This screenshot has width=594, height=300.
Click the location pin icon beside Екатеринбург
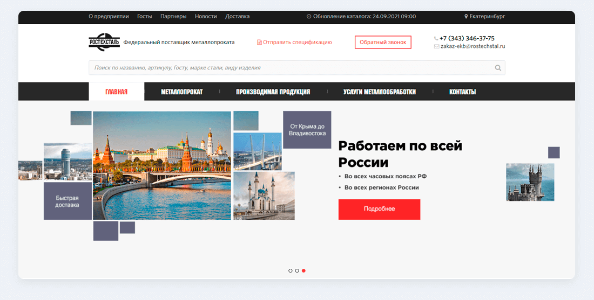(x=467, y=17)
